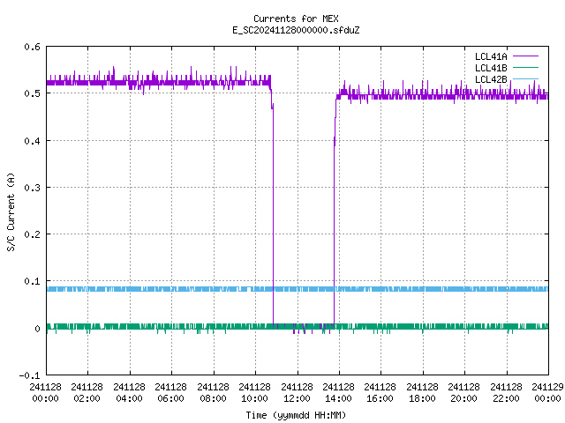Screen dimensions: 565x423
Task: Click the x-axis tick '241128 06:00'
Action: (x=170, y=392)
